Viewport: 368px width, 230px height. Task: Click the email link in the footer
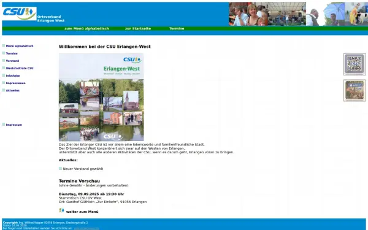coord(86,228)
